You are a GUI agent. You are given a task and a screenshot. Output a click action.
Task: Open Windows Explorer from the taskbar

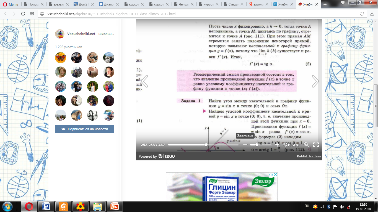[98, 206]
